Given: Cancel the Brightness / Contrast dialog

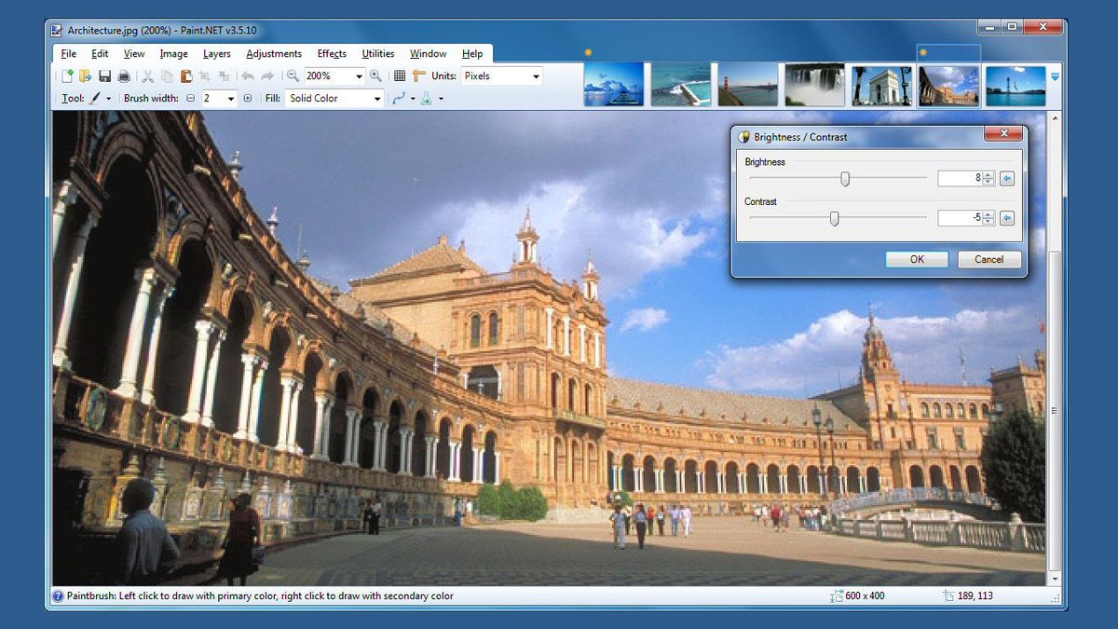Looking at the screenshot, I should 988,259.
